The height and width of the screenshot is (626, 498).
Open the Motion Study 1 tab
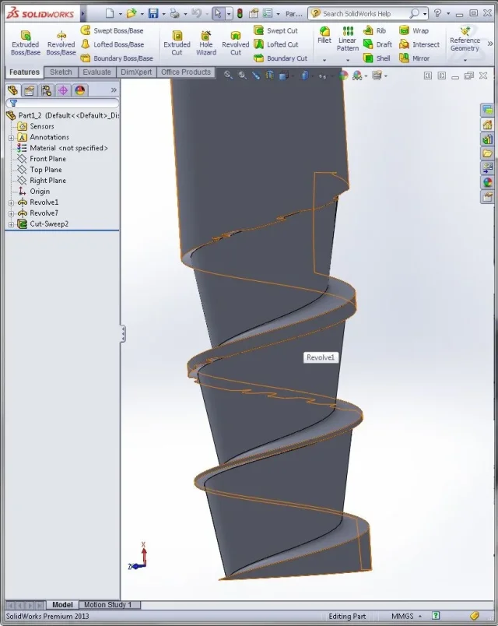pyautogui.click(x=109, y=605)
